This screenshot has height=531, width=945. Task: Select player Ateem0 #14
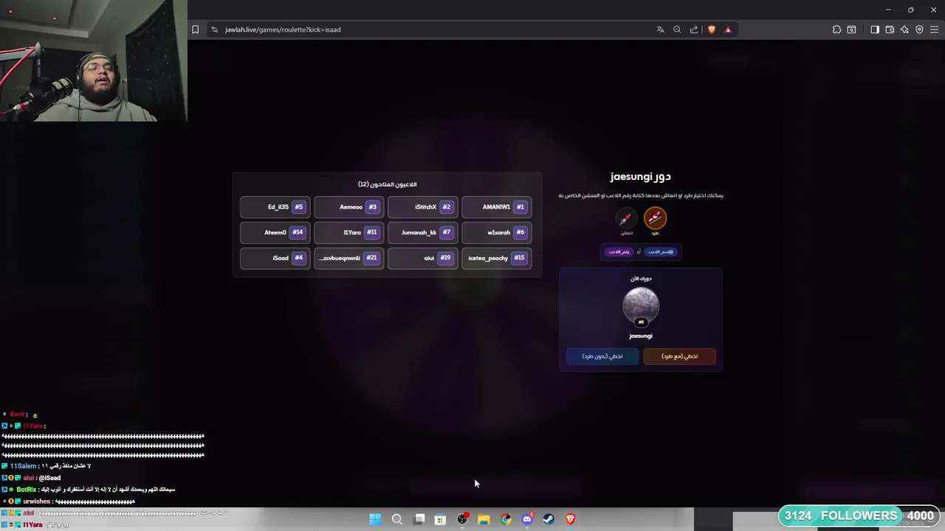click(x=275, y=232)
